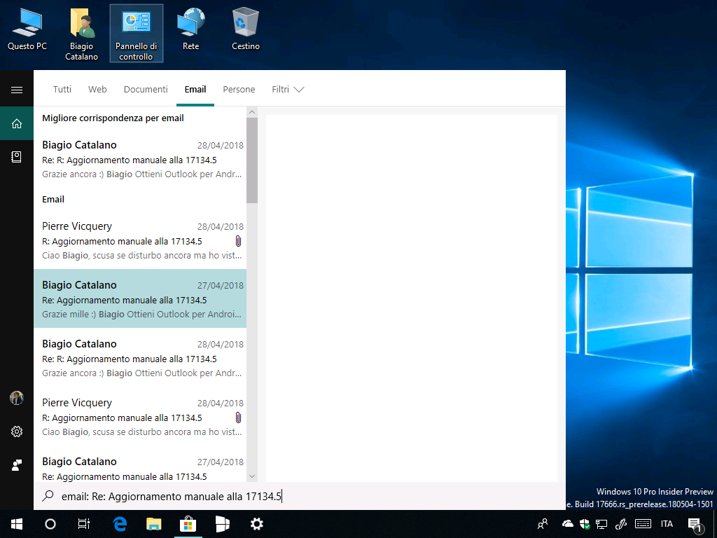The height and width of the screenshot is (538, 717).
Task: Open the Rete network desktop icon
Action: (x=191, y=29)
